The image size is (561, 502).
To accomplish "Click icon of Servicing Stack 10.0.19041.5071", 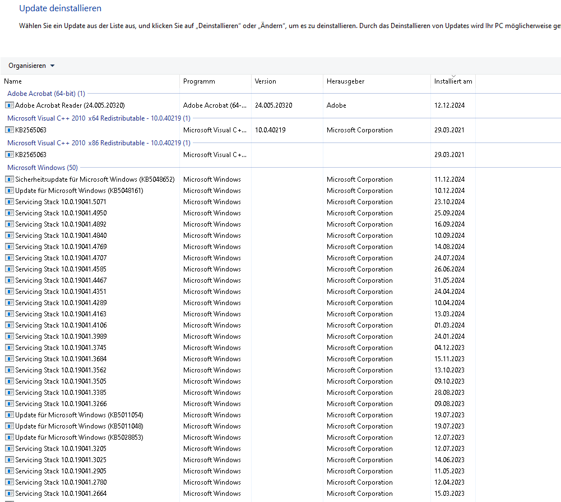I will click(x=10, y=201).
